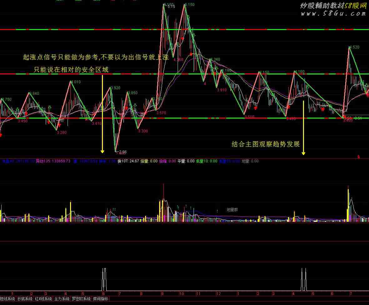Select the magenta 倍缩: 0.00 indicator label
The image size is (369, 305).
[x=168, y=161]
